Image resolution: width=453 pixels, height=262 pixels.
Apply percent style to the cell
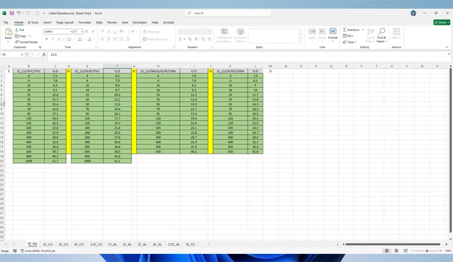190,39
